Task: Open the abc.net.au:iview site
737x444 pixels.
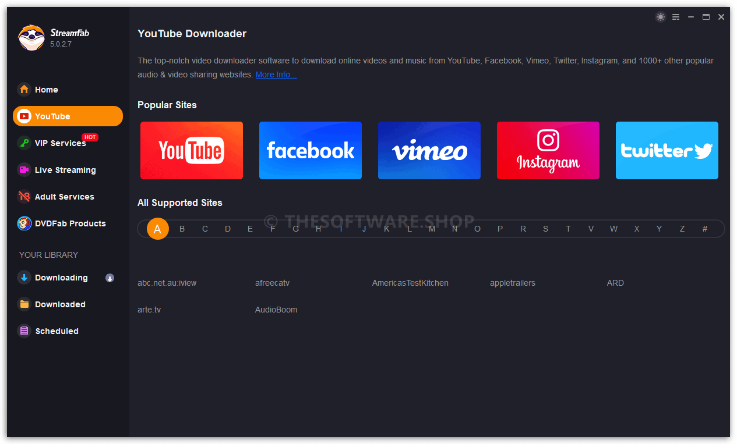Action: coord(167,283)
